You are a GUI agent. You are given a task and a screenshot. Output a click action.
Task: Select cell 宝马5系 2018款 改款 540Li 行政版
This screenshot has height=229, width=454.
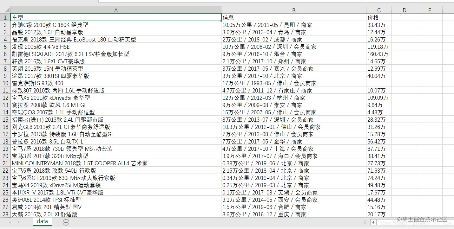coord(116,170)
